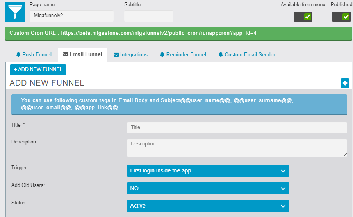This screenshot has height=217, width=353.
Task: Click the bell icon on Custom Email Sender
Action: click(221, 55)
